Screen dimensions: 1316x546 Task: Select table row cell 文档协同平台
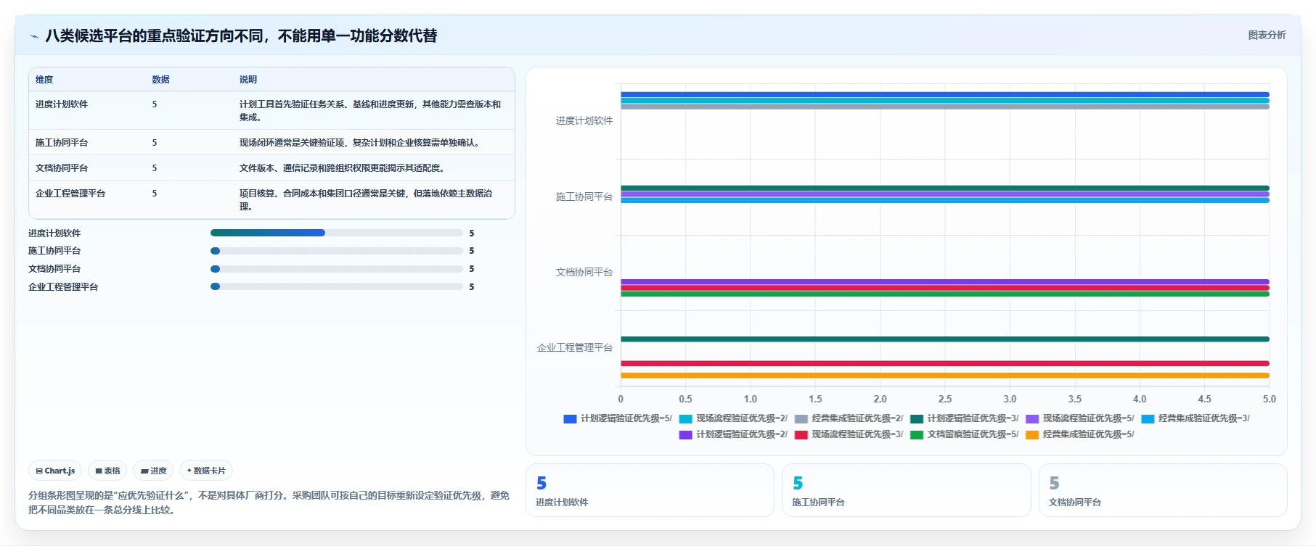pyautogui.click(x=62, y=168)
